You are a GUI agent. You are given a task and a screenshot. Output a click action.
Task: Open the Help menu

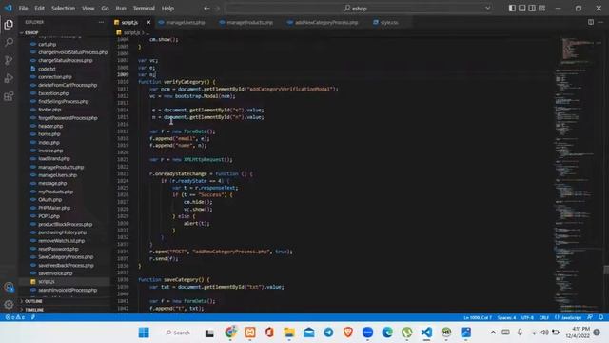[x=167, y=9]
